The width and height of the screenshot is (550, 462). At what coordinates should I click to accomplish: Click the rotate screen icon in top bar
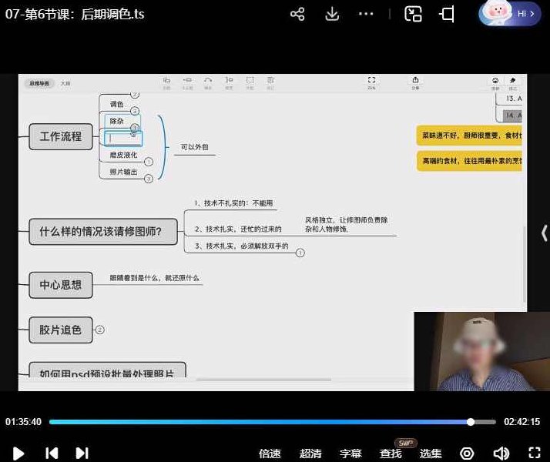[448, 14]
